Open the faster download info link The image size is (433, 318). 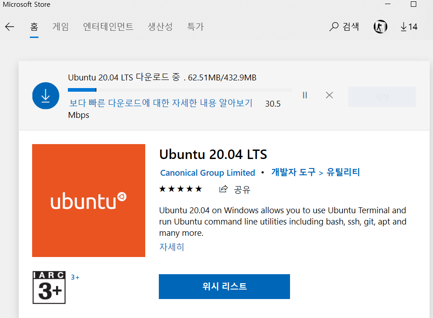pos(161,103)
